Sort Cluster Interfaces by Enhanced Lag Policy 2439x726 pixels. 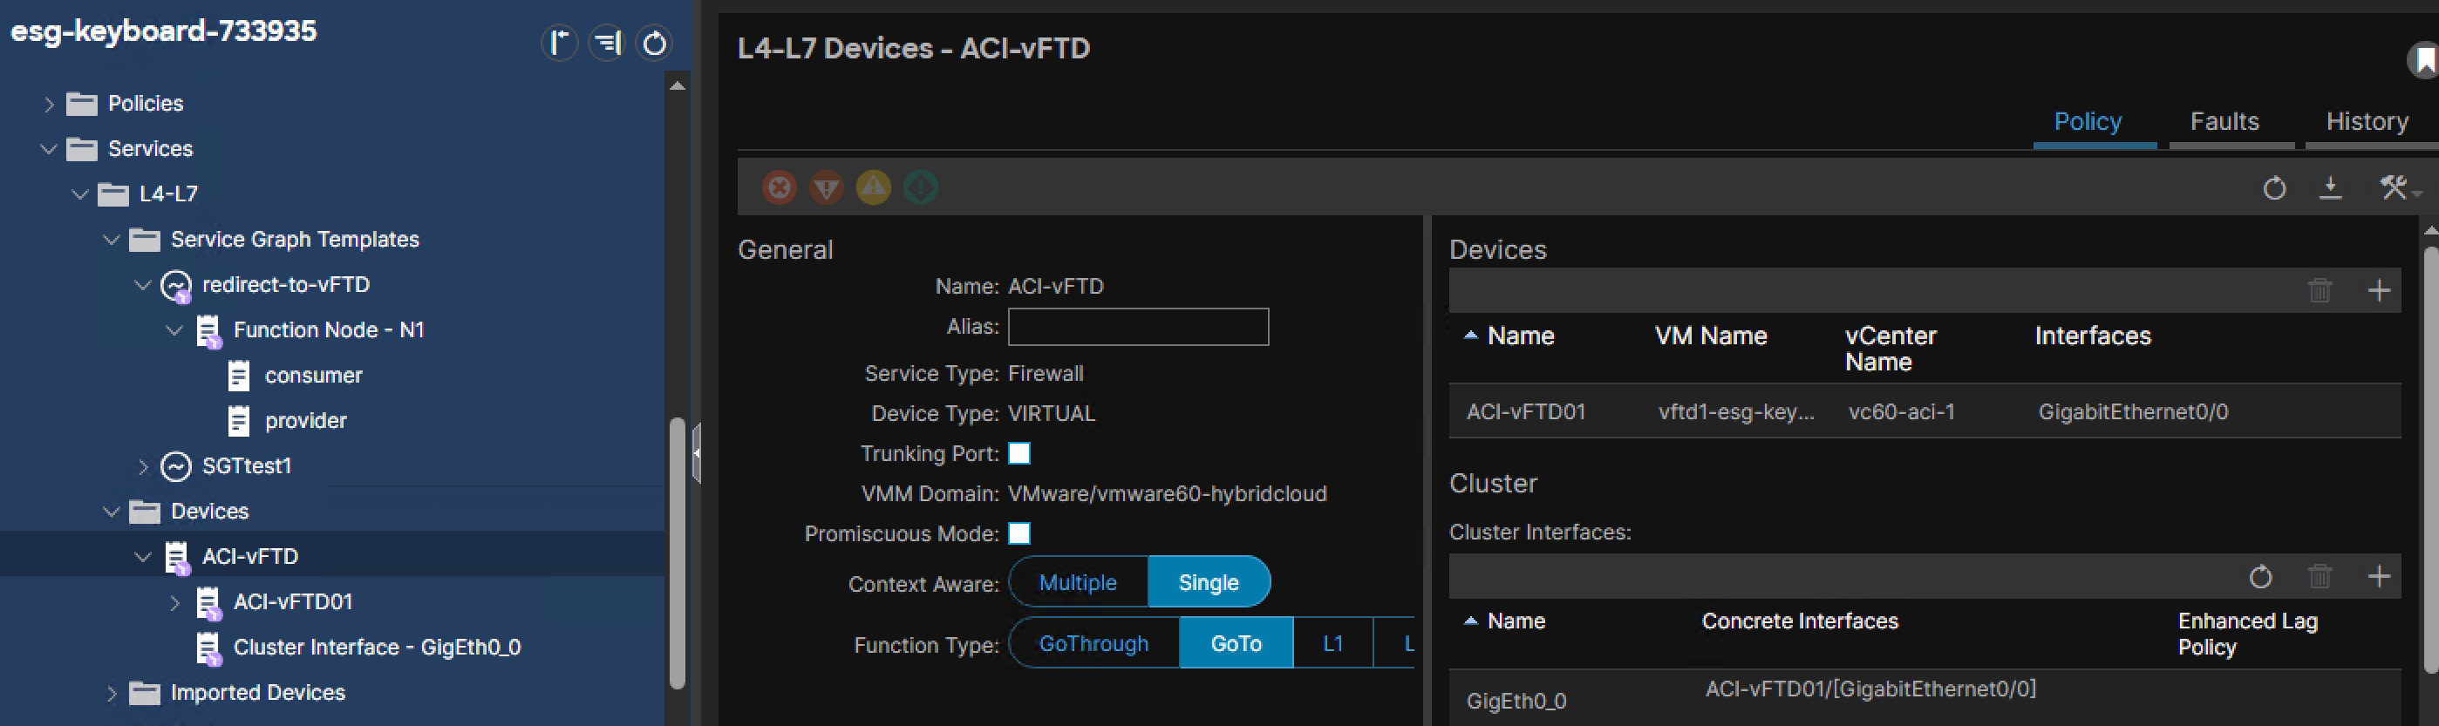[x=2248, y=634]
